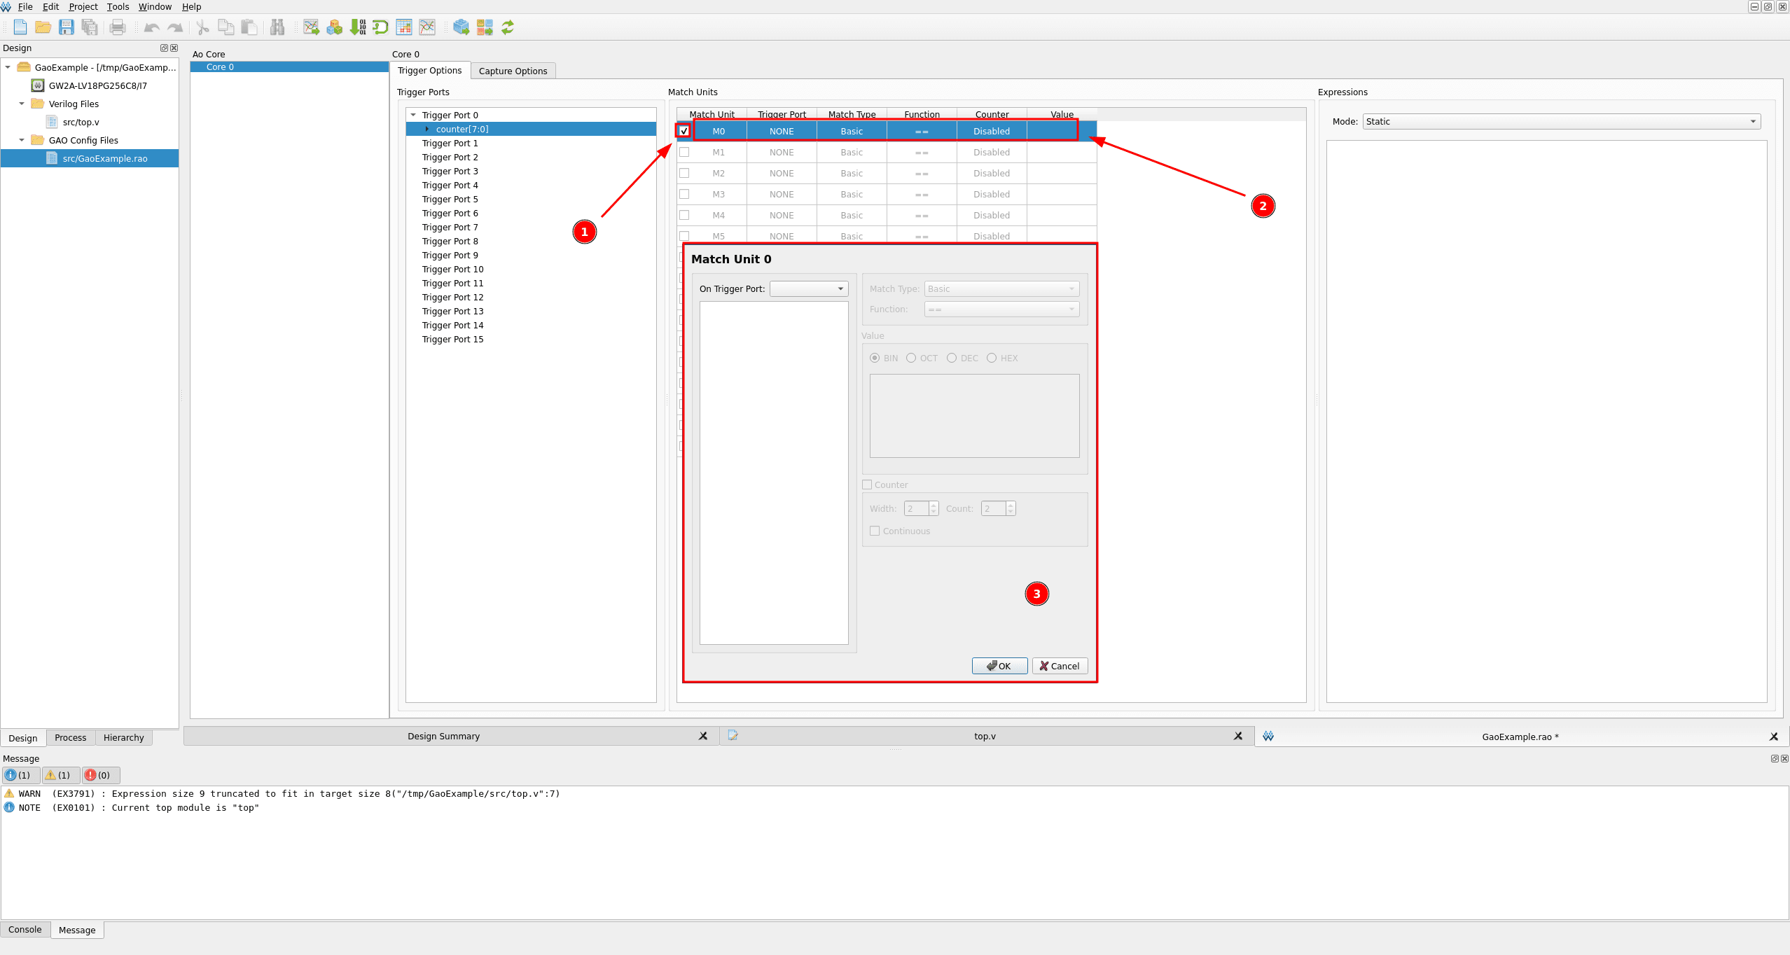Switch to the Hierarchy tab
Screen dimensions: 1790x955
123,737
